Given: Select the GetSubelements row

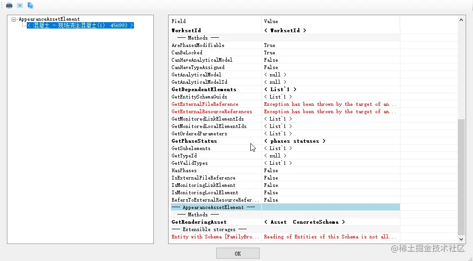Looking at the screenshot, I should pos(191,148).
